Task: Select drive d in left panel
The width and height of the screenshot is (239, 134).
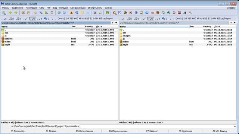Action: pos(11,19)
